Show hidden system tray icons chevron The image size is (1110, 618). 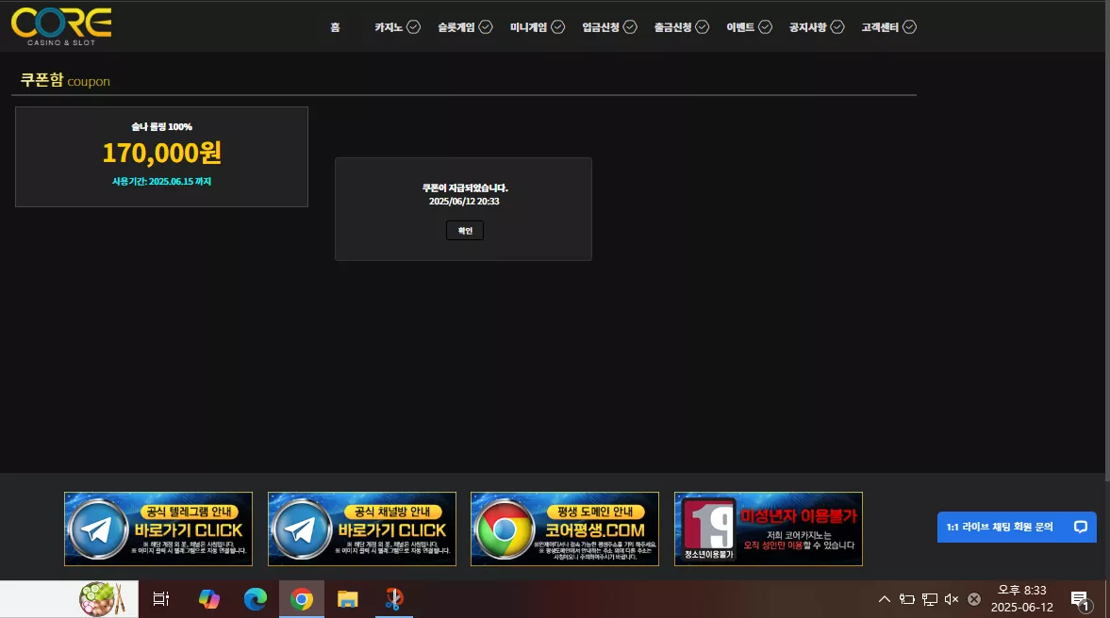tap(885, 599)
